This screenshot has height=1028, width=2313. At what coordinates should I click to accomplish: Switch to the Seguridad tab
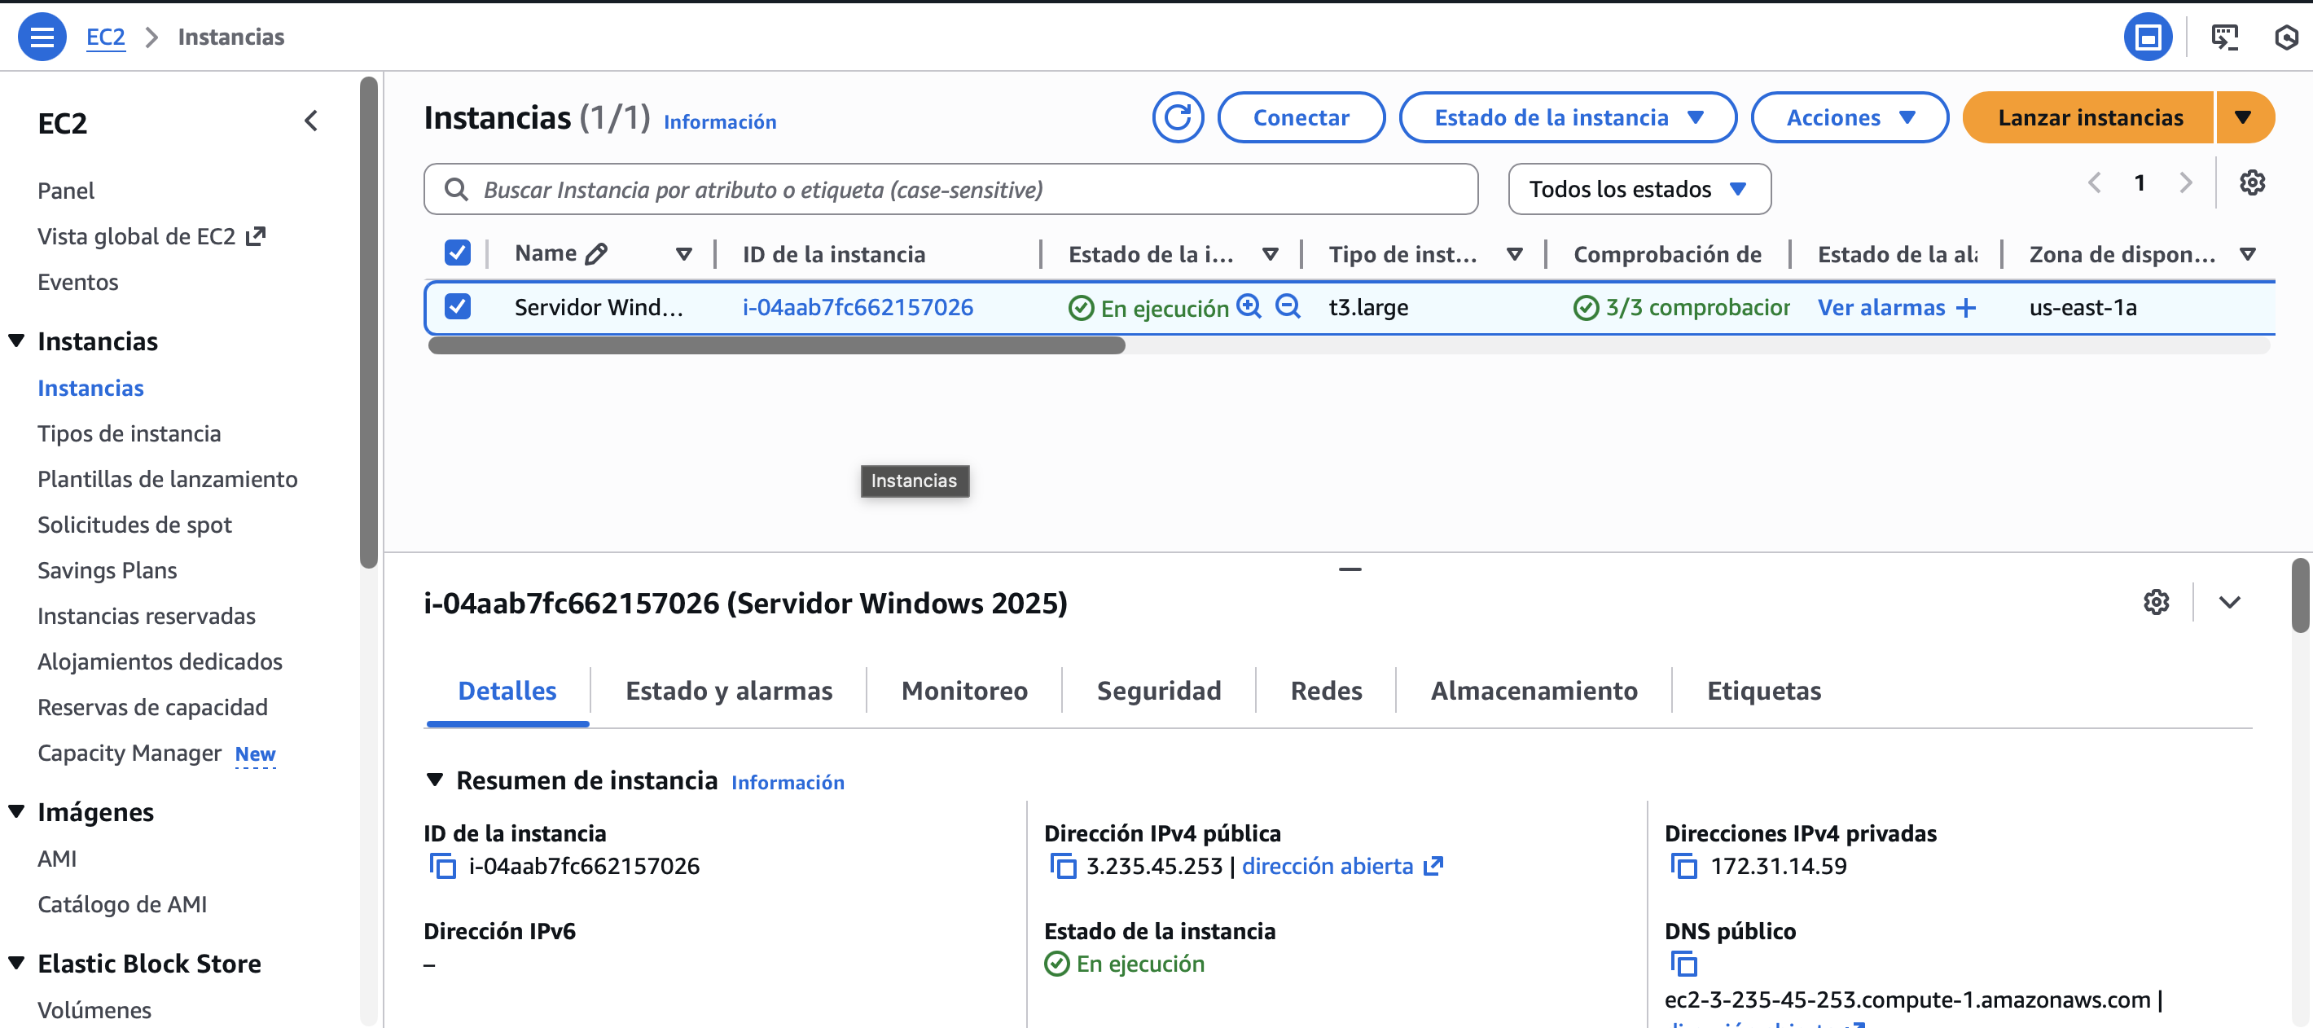tap(1158, 691)
